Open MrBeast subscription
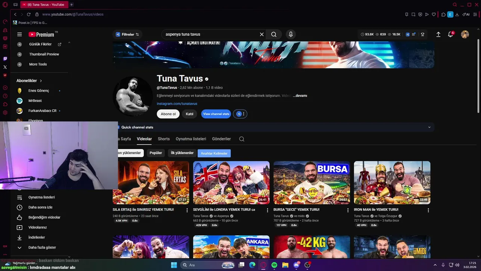This screenshot has width=481, height=271. [35, 101]
